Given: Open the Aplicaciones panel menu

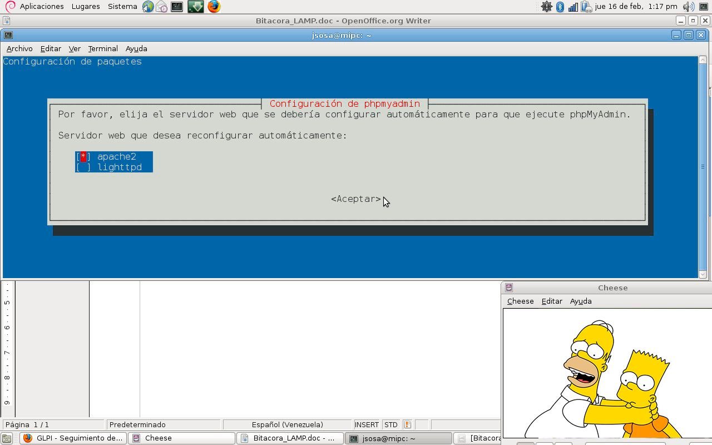Looking at the screenshot, I should coord(42,7).
